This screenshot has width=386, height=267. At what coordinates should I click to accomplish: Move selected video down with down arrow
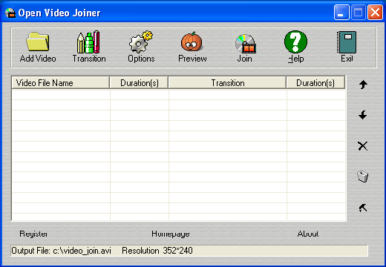pos(363,115)
